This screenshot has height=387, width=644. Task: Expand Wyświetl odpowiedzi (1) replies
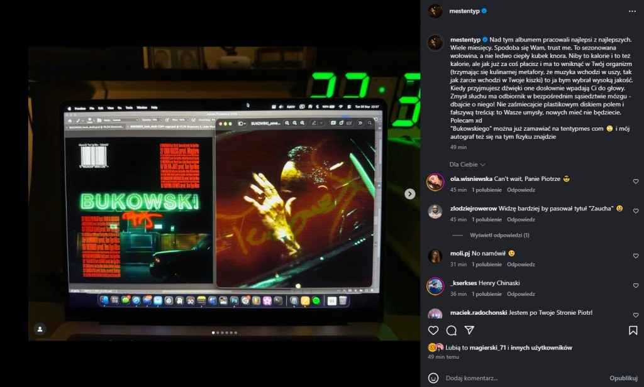click(x=499, y=235)
